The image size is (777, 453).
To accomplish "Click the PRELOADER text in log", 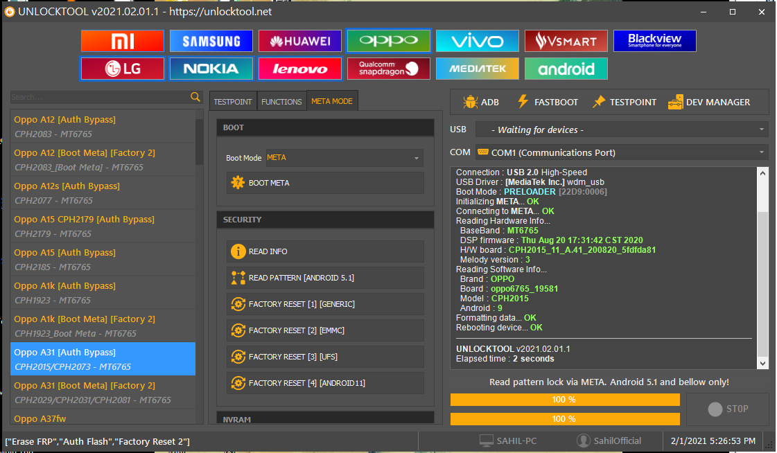I will [x=530, y=192].
